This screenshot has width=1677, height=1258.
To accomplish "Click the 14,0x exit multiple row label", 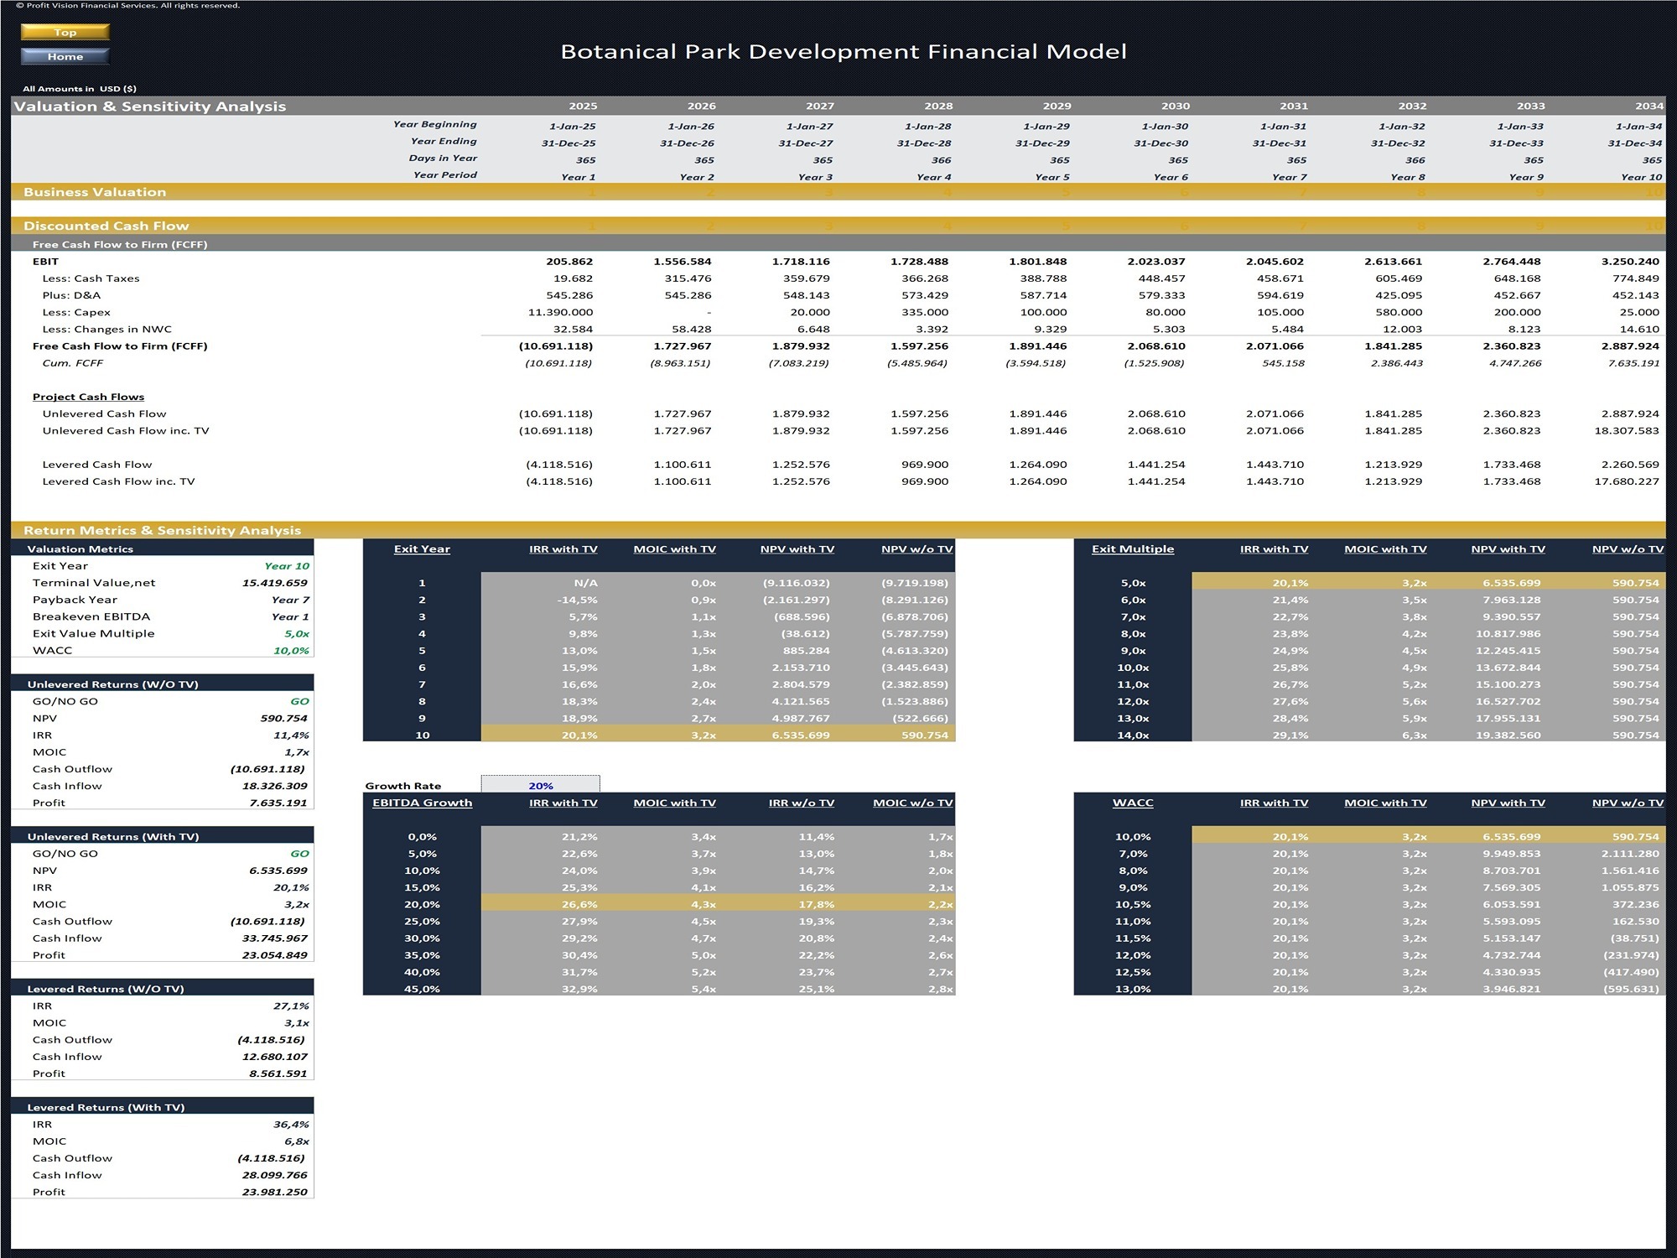I will point(1133,735).
